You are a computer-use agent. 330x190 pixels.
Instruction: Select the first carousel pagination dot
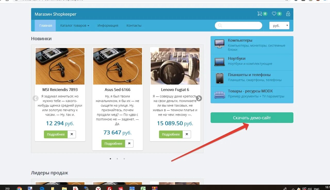[110, 159]
